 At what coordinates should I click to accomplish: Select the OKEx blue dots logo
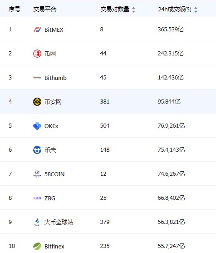(37, 126)
